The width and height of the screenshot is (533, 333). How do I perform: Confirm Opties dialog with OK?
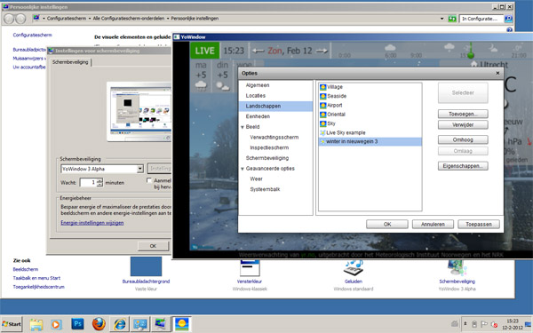(387, 225)
